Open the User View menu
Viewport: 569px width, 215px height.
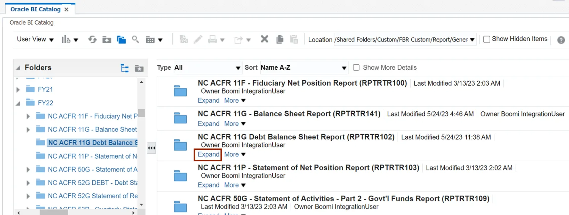[35, 39]
